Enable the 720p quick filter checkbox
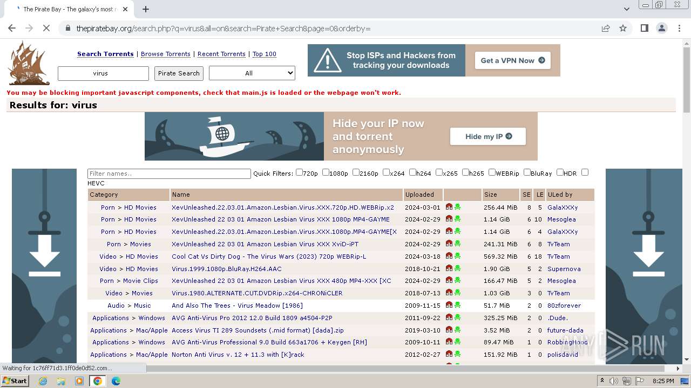 click(x=299, y=172)
